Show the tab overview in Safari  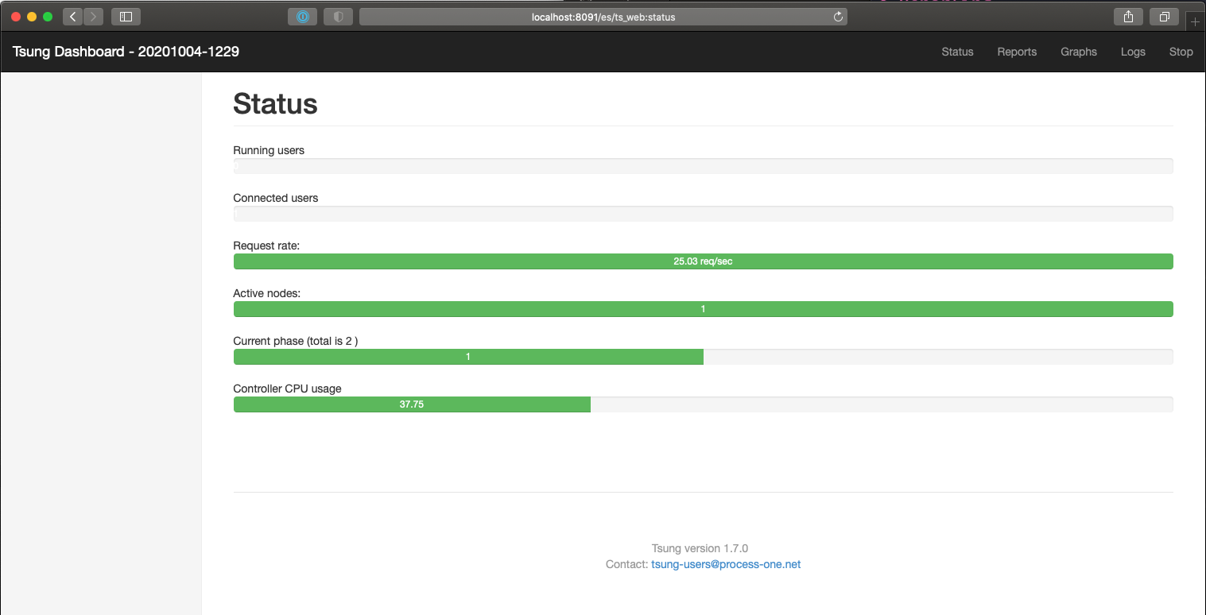1164,16
